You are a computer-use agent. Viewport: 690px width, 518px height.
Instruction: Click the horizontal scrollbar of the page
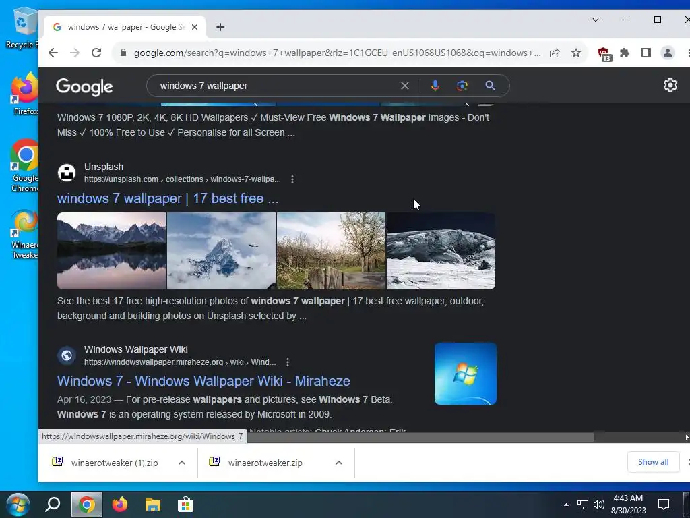(x=420, y=437)
